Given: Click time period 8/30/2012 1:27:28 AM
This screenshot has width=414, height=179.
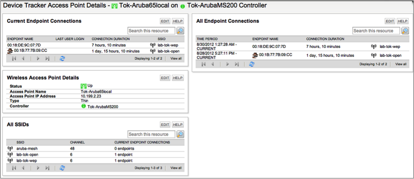Looking at the screenshot, I should click(x=216, y=46).
